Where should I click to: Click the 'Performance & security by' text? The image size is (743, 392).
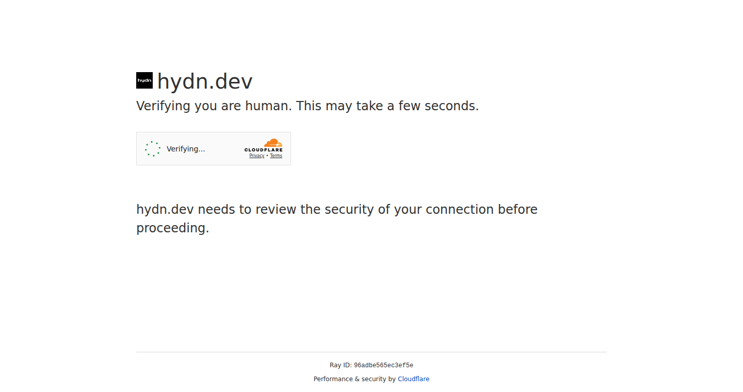pyautogui.click(x=354, y=379)
